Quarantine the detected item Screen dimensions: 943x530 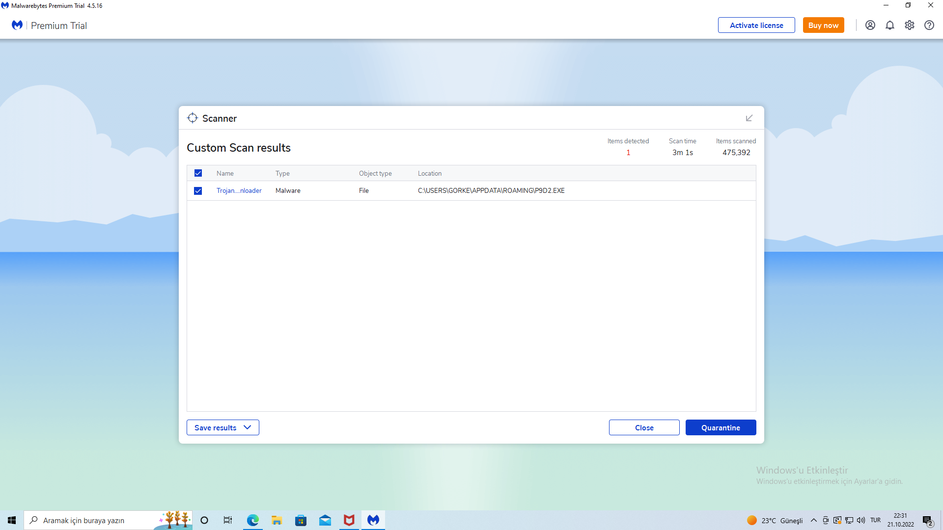(x=721, y=427)
